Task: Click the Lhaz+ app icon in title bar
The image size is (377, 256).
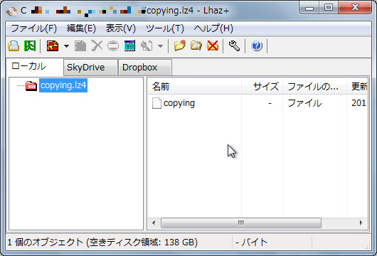Action: pos(11,11)
